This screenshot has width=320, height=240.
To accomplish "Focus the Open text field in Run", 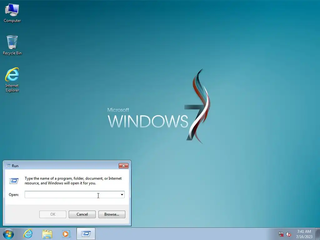I will [72, 194].
